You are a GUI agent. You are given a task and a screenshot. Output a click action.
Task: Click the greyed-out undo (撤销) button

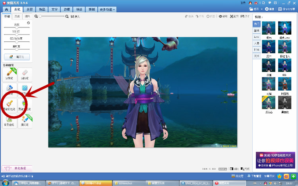[189, 16]
